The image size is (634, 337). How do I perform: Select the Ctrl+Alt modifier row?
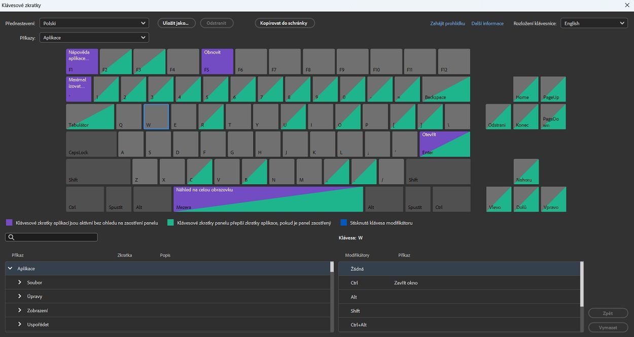click(460, 324)
